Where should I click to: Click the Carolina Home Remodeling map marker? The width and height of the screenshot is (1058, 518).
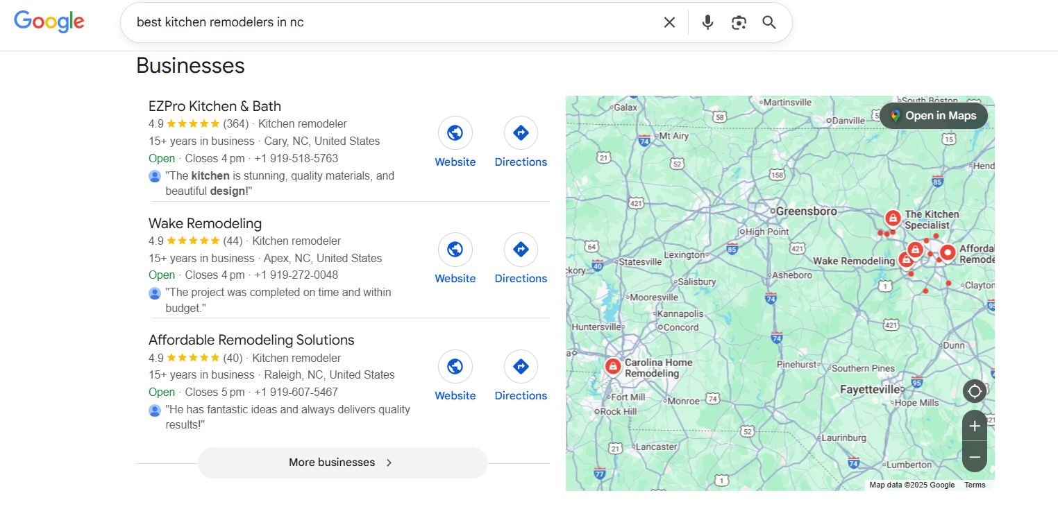(x=613, y=366)
